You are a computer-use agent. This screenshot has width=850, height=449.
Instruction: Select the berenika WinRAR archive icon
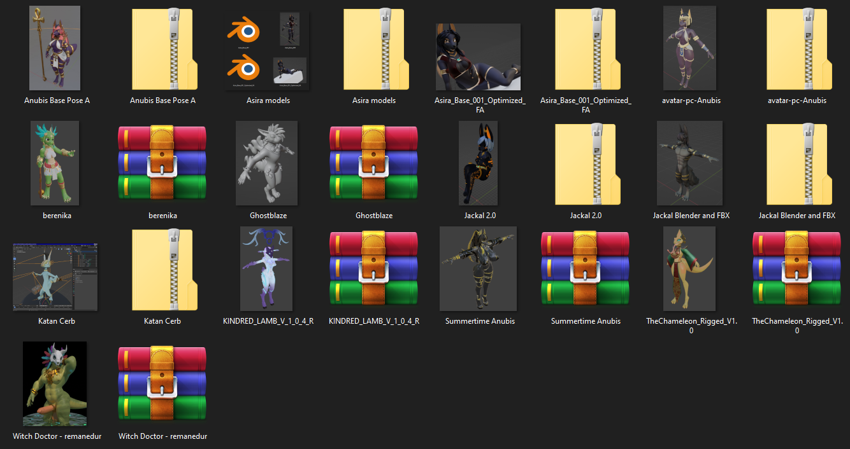(x=162, y=163)
